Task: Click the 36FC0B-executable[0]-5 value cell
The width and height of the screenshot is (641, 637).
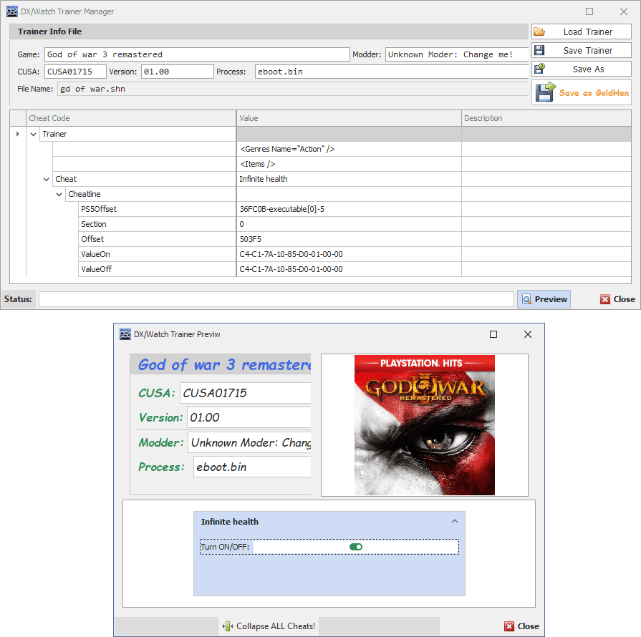Action: pyautogui.click(x=349, y=209)
